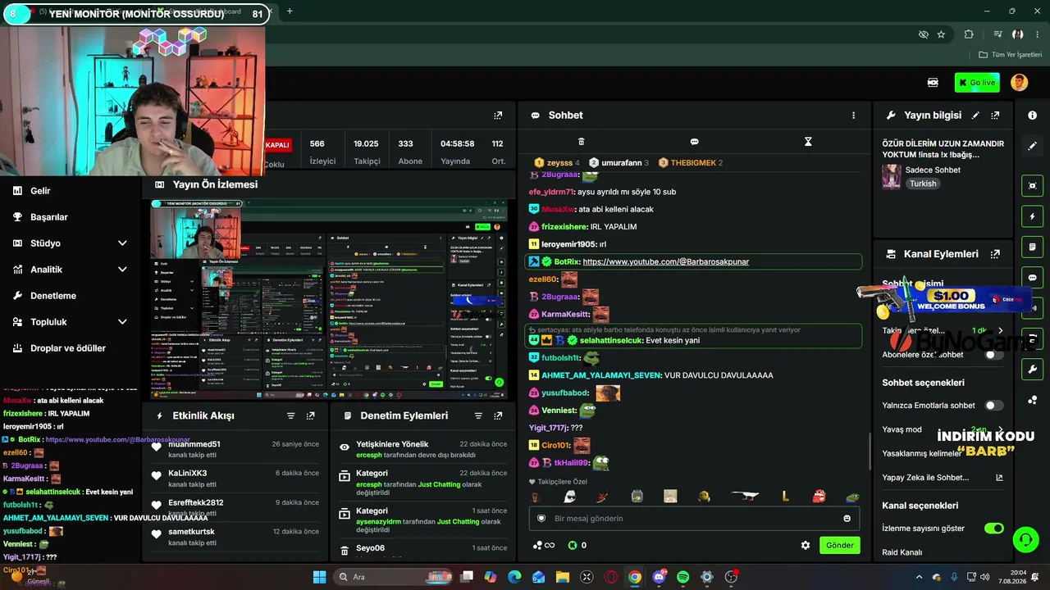
Task: Open Takipçilere özel duration chevron
Action: [x=1000, y=331]
